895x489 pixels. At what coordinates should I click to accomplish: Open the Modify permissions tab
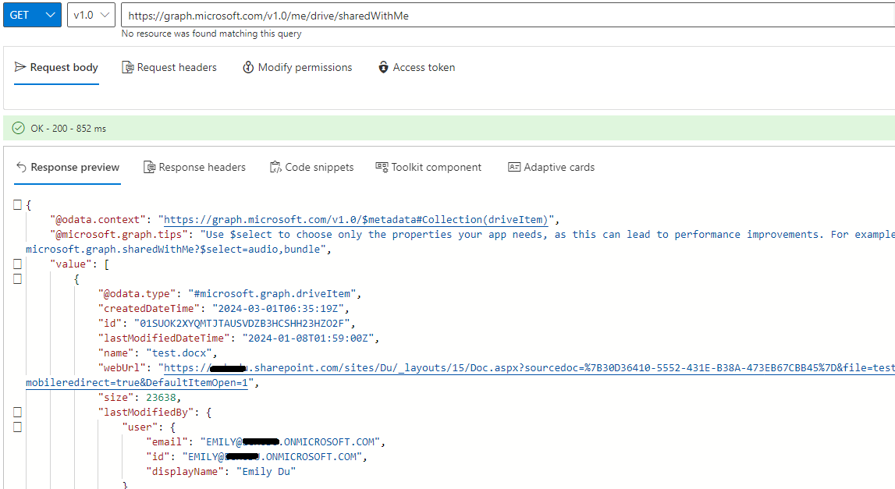coord(297,67)
